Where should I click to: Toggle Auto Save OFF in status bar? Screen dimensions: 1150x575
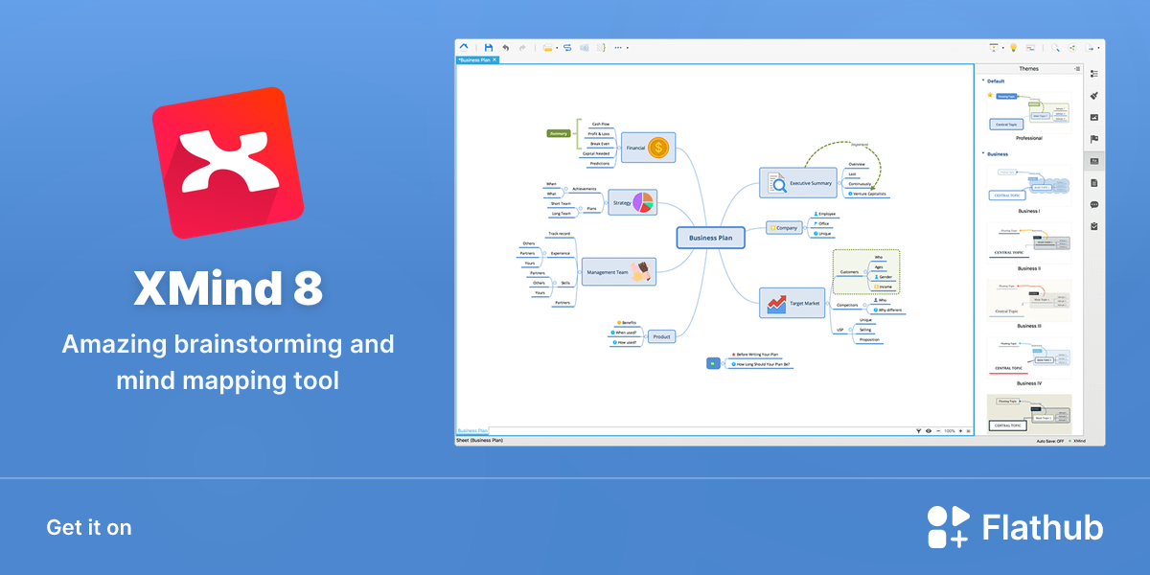1050,441
